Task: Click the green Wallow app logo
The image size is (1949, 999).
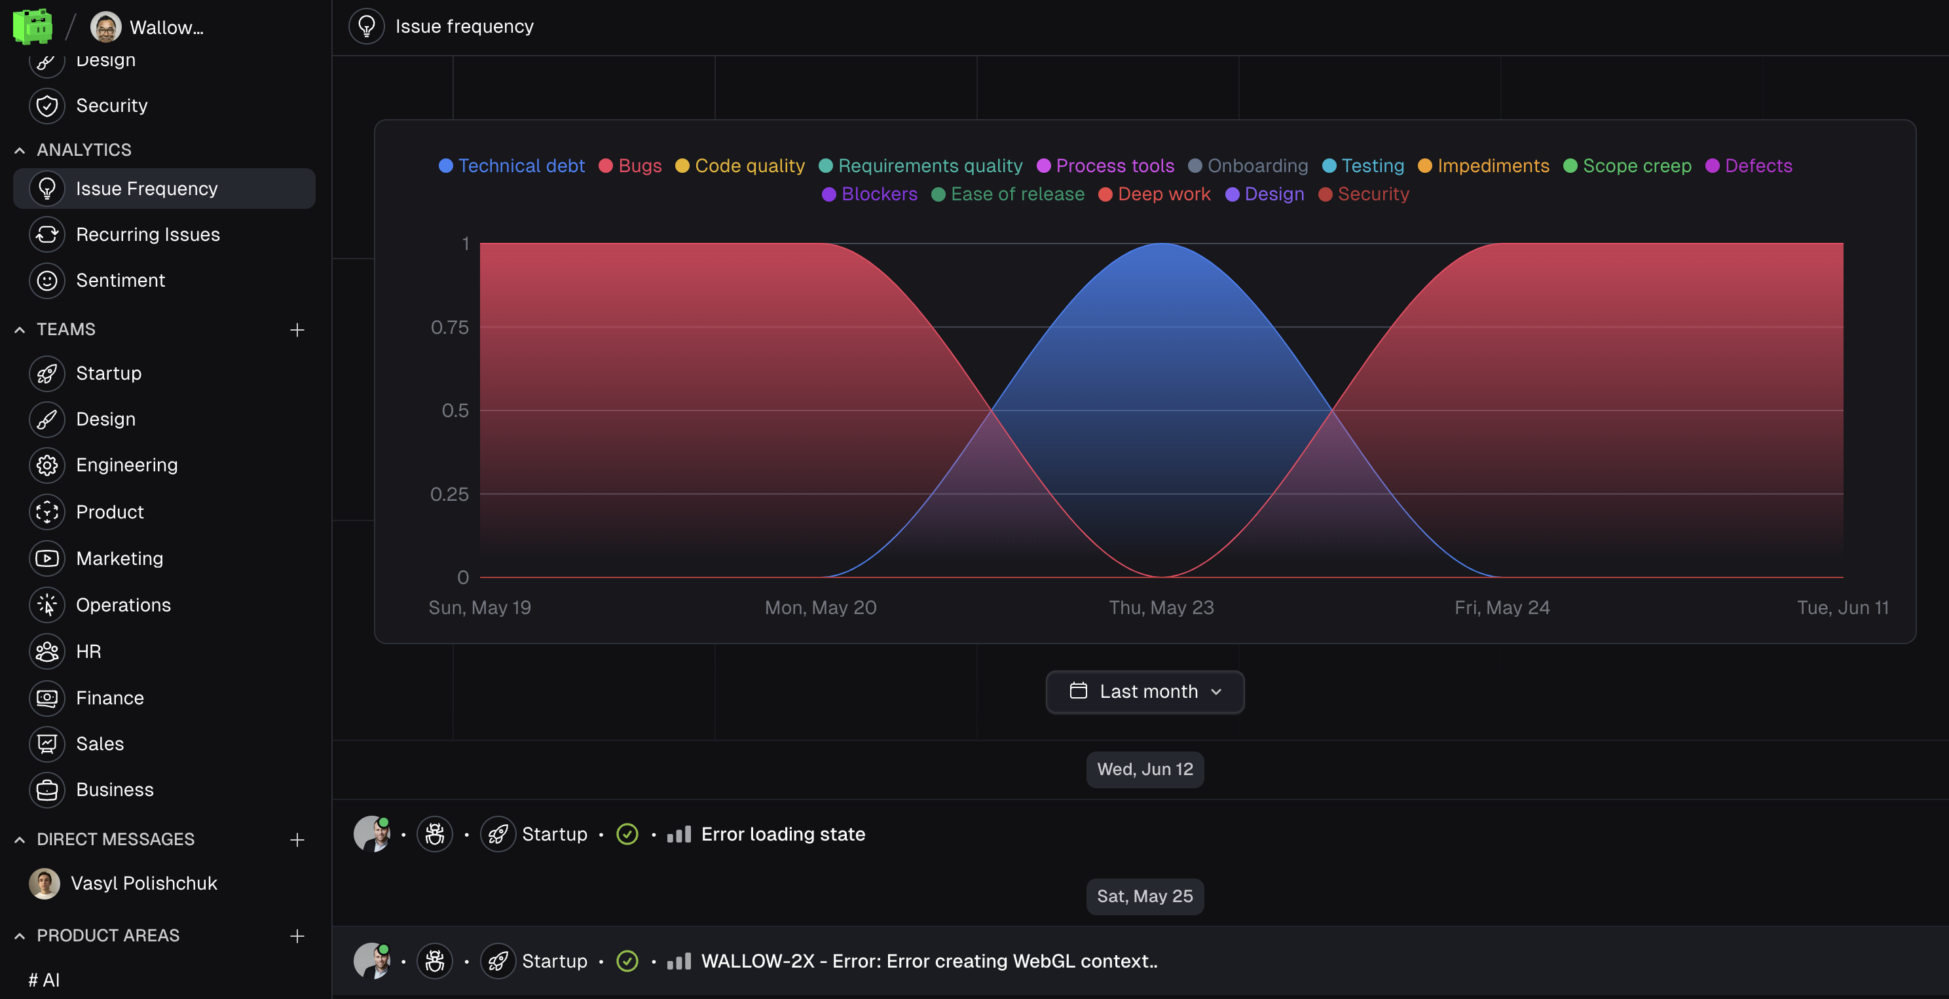Action: (33, 26)
